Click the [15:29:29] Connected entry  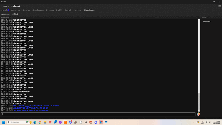pos(14,20)
